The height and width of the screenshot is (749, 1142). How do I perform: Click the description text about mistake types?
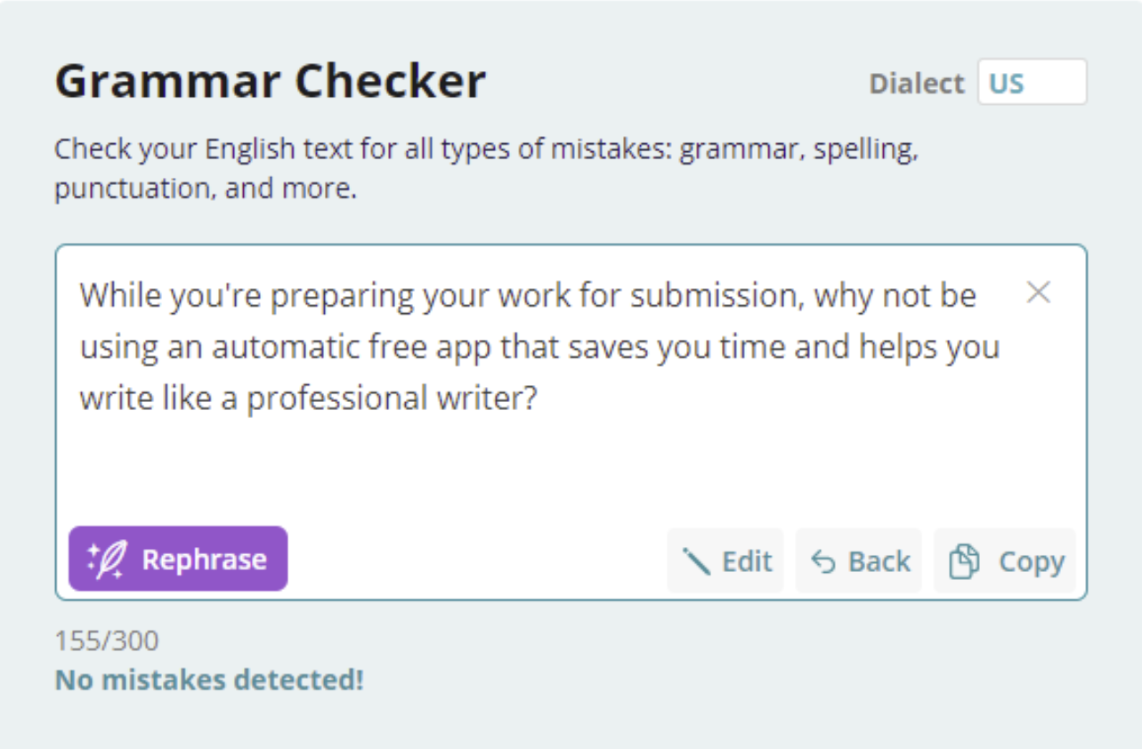coord(486,169)
